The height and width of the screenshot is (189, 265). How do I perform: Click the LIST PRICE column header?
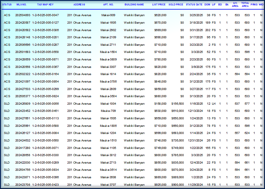point(159,4)
